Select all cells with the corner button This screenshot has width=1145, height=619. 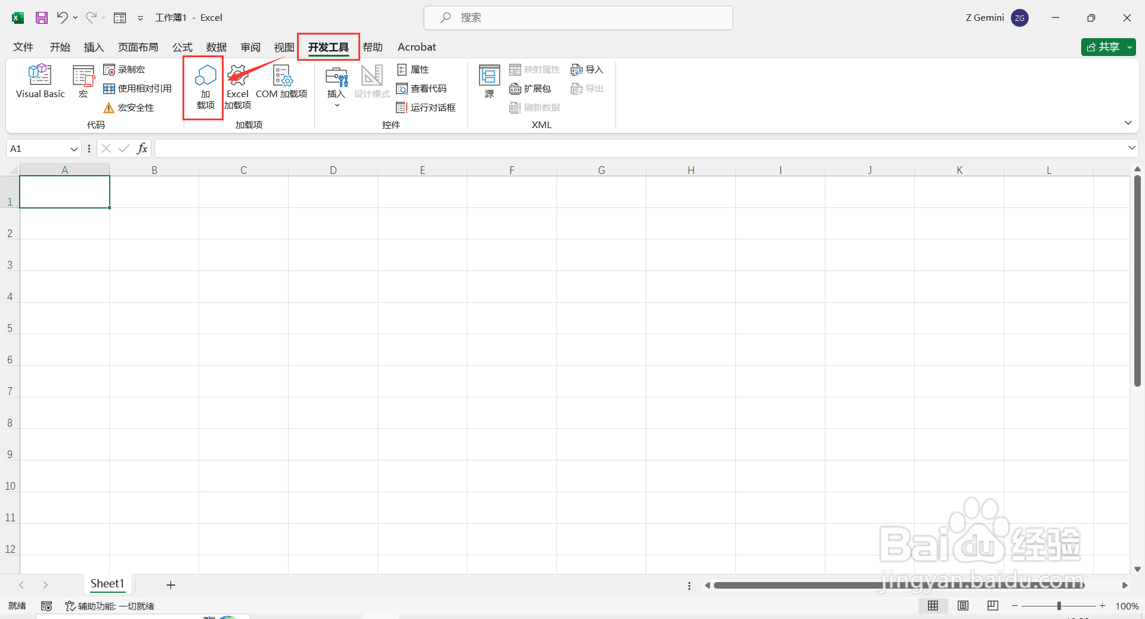tap(10, 170)
